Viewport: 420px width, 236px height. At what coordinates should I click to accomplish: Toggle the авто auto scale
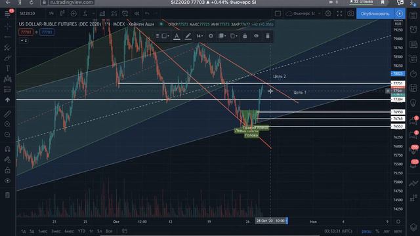[398, 231]
